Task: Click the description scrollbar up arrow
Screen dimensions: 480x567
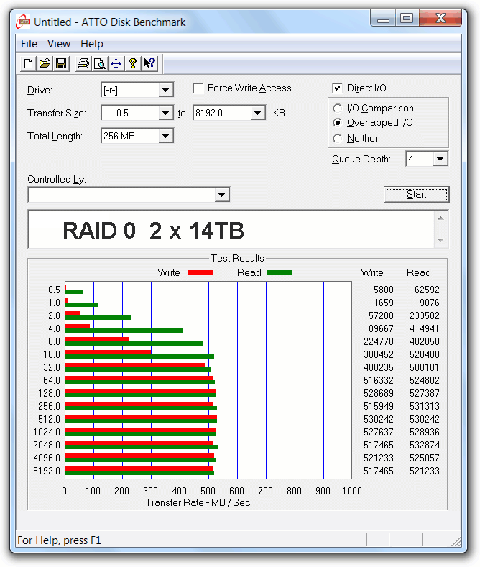Action: click(x=440, y=218)
